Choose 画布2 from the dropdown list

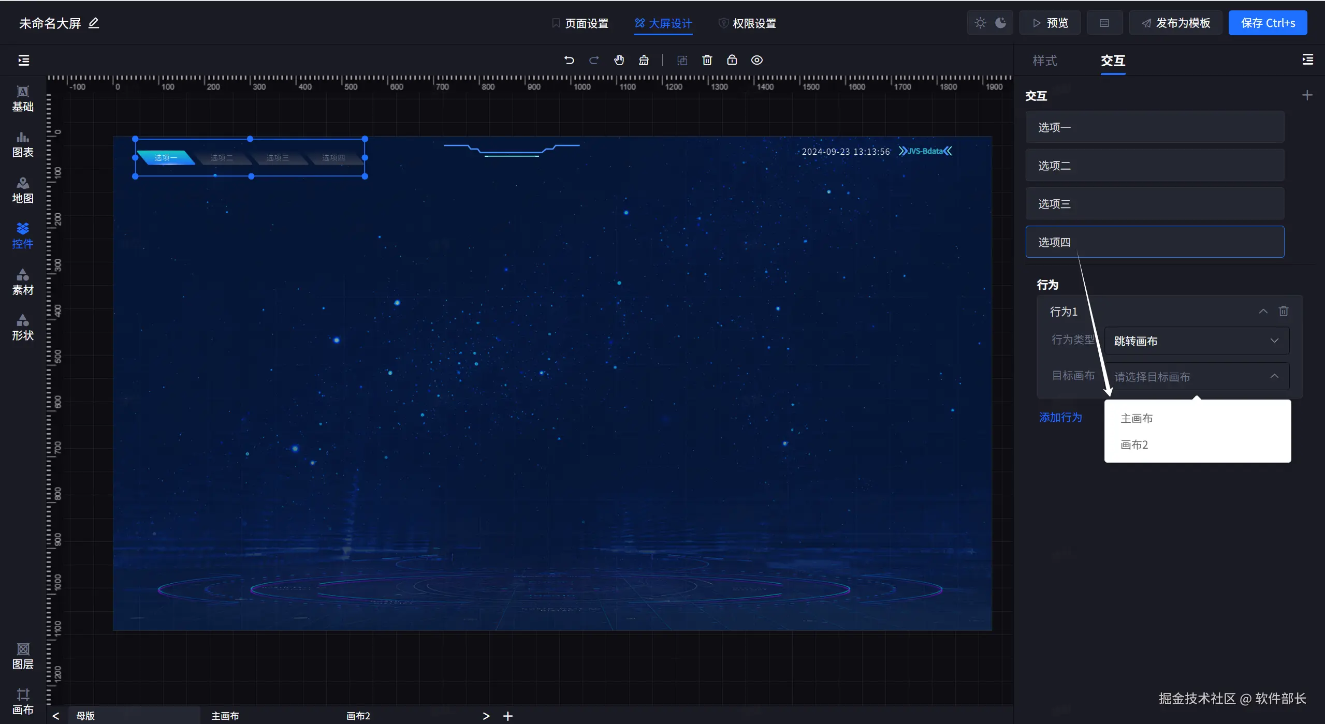tap(1134, 445)
